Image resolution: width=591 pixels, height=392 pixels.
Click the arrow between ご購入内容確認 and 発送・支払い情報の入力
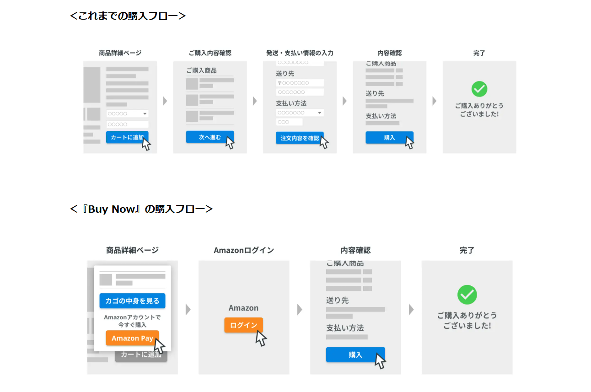(x=255, y=101)
